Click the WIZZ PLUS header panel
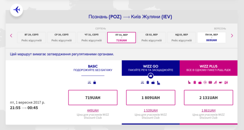The height and width of the screenshot is (130, 244). coord(208,68)
